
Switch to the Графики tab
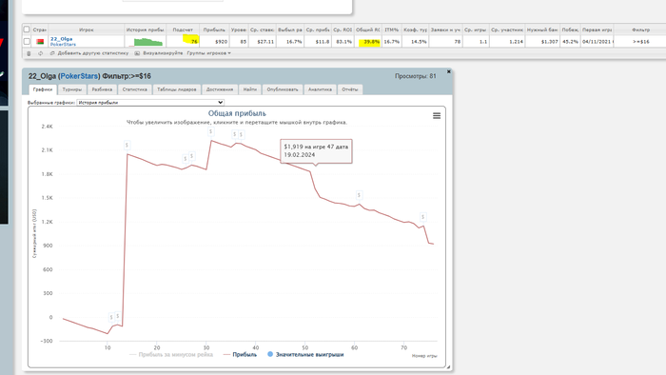[x=43, y=89]
